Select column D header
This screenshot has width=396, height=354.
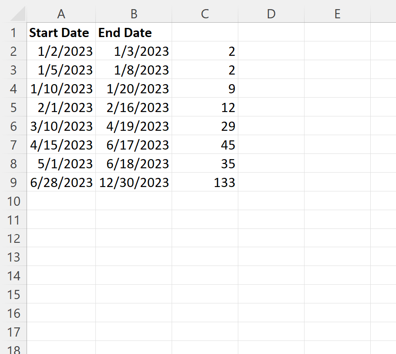(271, 14)
